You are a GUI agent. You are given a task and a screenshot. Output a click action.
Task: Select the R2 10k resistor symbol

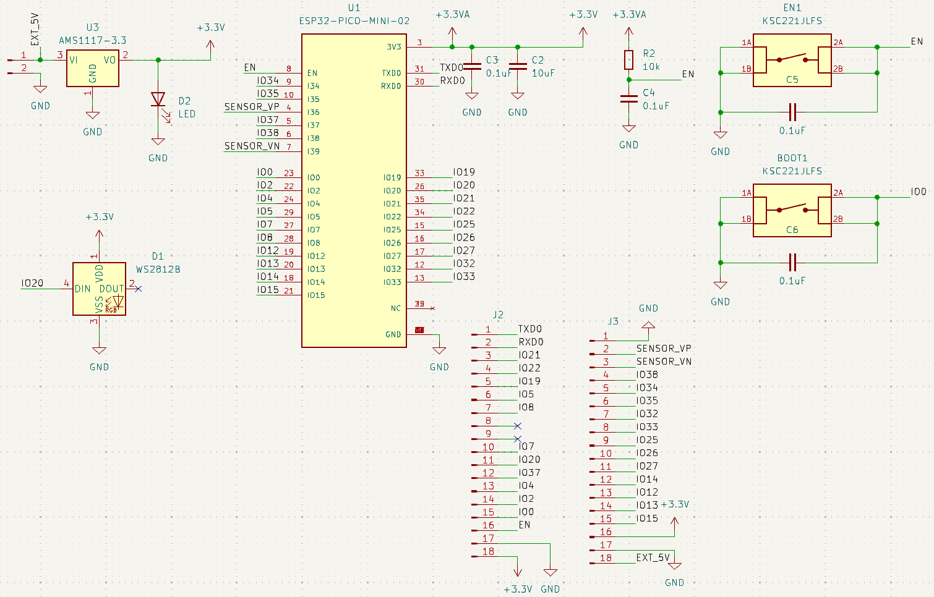629,60
